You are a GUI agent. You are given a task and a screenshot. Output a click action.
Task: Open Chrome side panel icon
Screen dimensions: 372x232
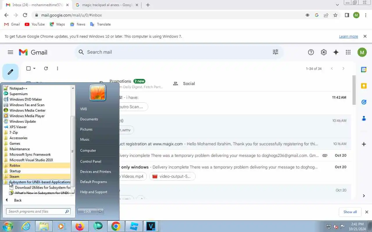coord(347,15)
